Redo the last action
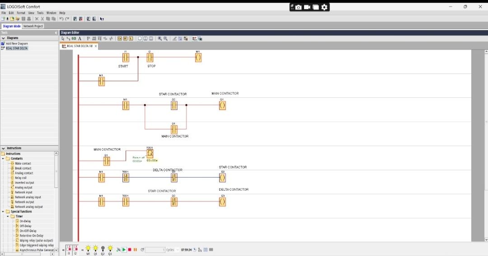This screenshot has width=488, height=256. [x=67, y=19]
